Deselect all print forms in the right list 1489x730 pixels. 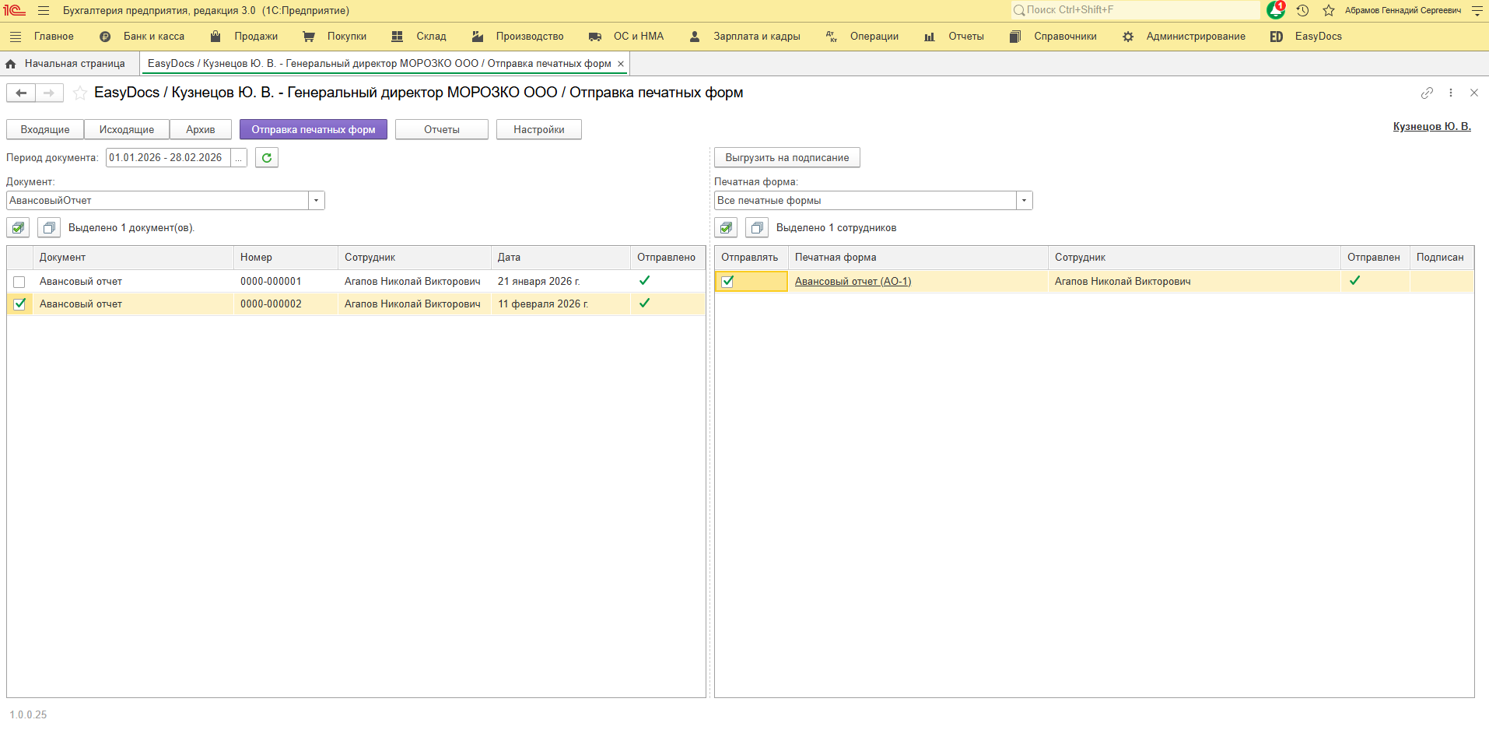[757, 228]
